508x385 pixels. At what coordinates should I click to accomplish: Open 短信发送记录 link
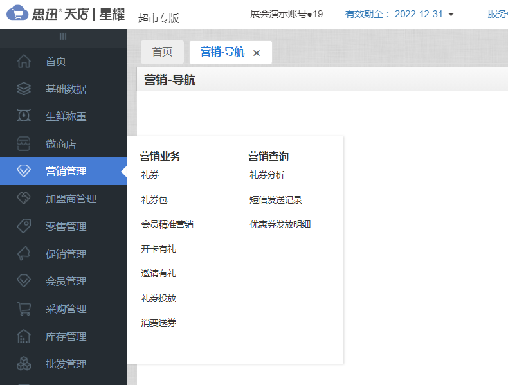click(276, 200)
